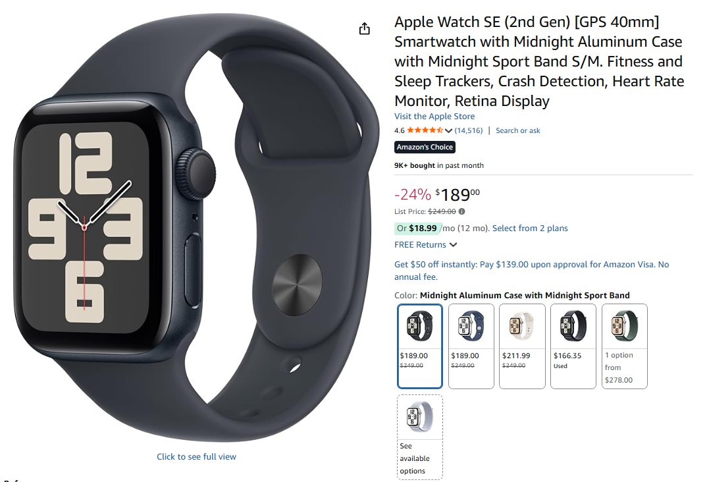707x482 pixels.
Task: Click the $18.99 per month payment badge
Action: [x=417, y=228]
